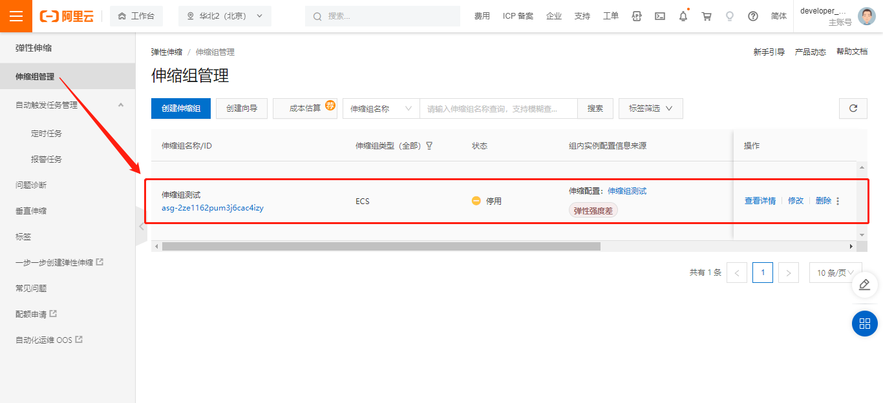
Task: Click the 创建向导 button
Action: (242, 108)
